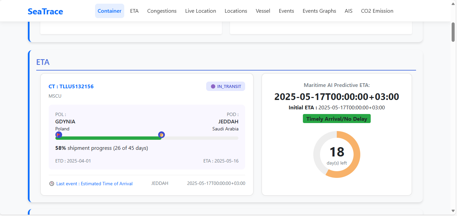Screen dimensions: 457x216
Task: Click the scrollbar down arrow
Action: (454, 211)
